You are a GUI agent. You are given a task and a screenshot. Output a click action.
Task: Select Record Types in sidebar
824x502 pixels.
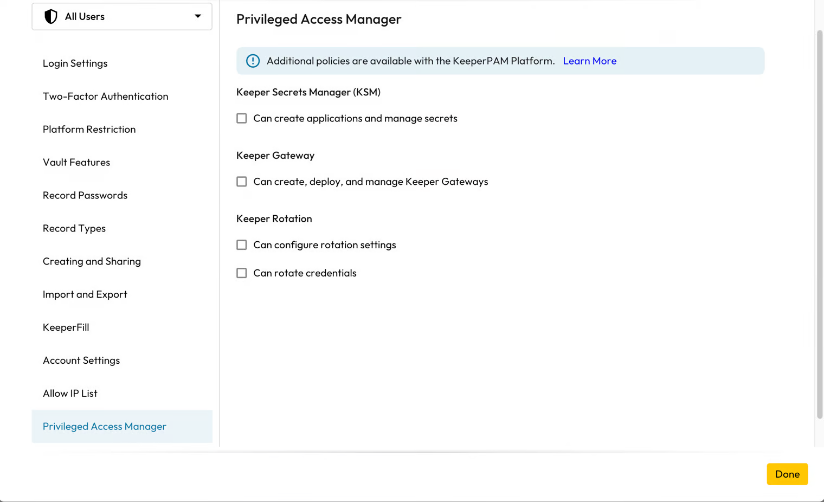point(74,229)
